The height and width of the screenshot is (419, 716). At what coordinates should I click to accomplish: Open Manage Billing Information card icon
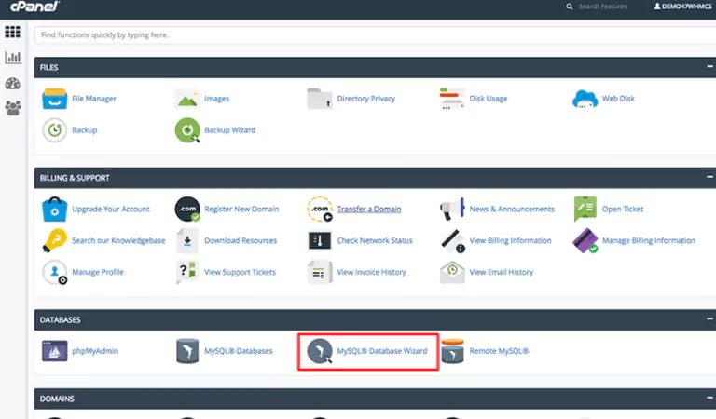click(x=585, y=240)
